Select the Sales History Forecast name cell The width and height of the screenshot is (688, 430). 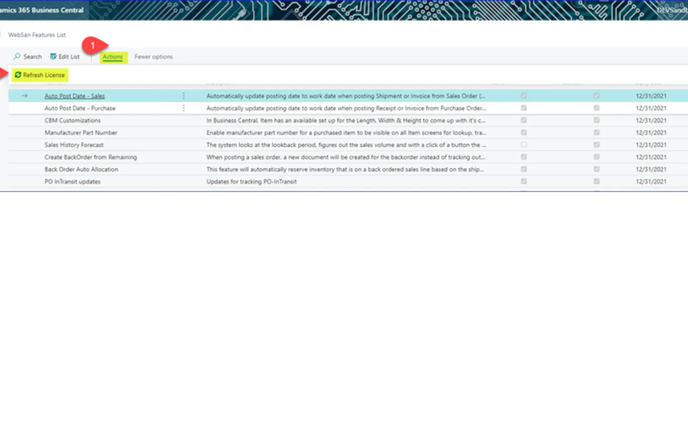(74, 145)
